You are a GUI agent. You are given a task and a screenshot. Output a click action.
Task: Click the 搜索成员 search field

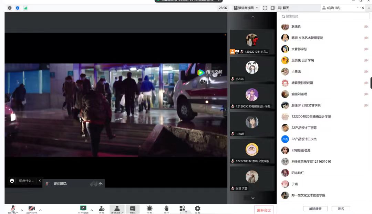click(324, 16)
